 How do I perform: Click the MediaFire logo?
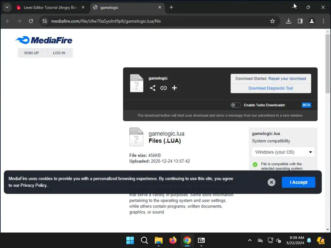click(44, 40)
